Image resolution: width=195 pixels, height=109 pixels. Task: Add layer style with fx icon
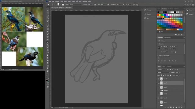pyautogui.click(x=168, y=107)
